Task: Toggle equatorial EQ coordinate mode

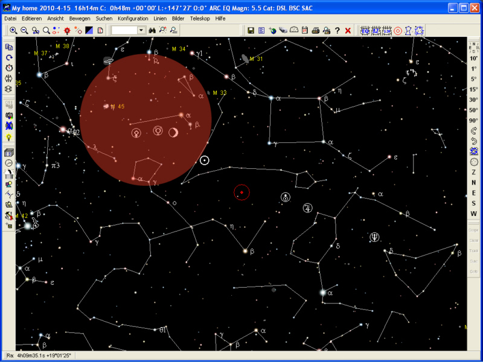Action: [x=365, y=30]
